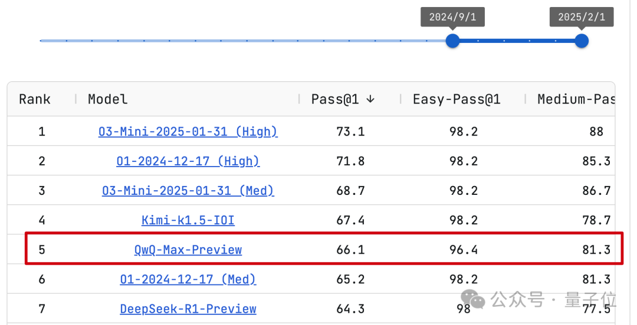This screenshot has height=325, width=637.
Task: Open the O3-Mini-2025-01-31 (Med) link
Action: 188,191
